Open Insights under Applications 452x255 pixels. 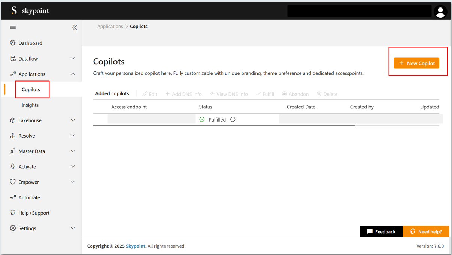30,105
